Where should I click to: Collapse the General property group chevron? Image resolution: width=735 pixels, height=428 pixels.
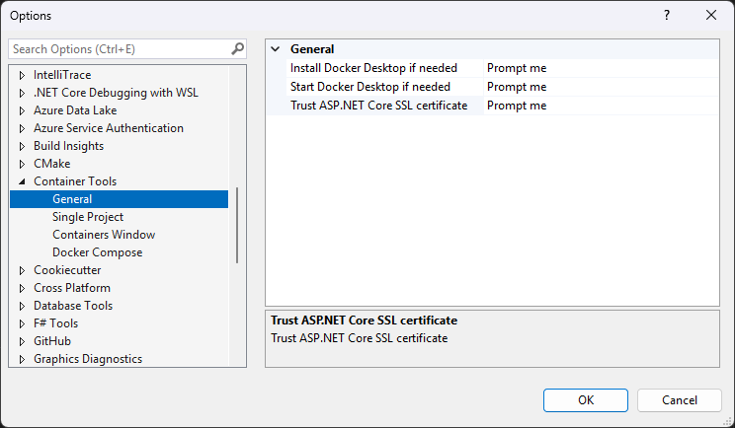coord(276,49)
